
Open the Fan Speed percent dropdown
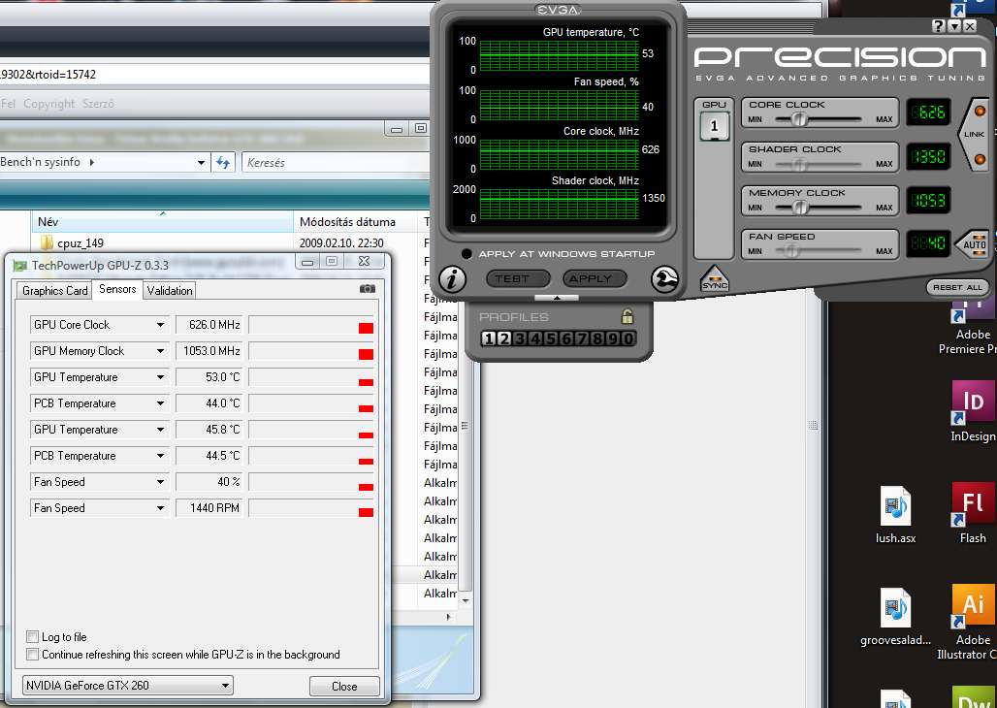[160, 482]
